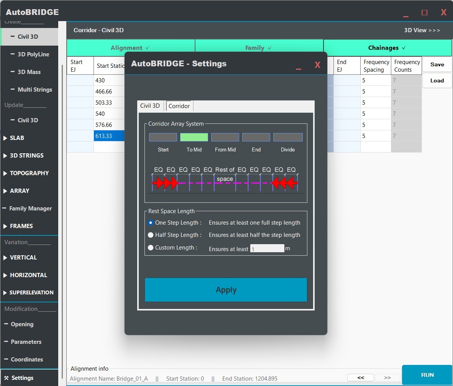Choose the From Mid array mode
Image resolution: width=453 pixels, height=386 pixels.
click(x=225, y=137)
